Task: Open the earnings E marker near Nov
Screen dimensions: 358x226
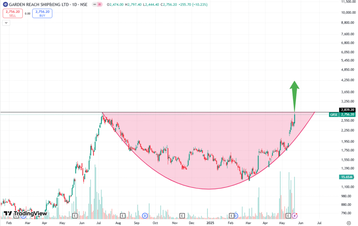Action: [182, 216]
